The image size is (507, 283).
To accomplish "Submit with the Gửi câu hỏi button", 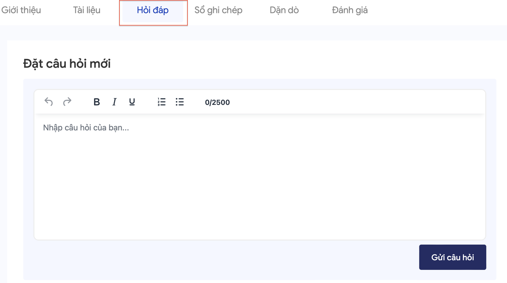I will click(453, 257).
